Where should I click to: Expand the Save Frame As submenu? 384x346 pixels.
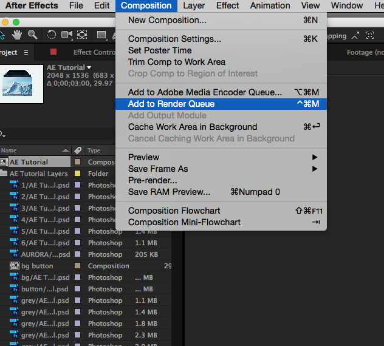[x=221, y=169]
